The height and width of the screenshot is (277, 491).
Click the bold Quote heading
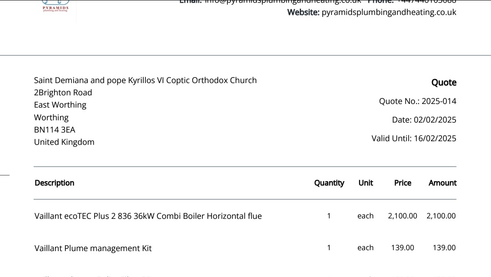444,83
